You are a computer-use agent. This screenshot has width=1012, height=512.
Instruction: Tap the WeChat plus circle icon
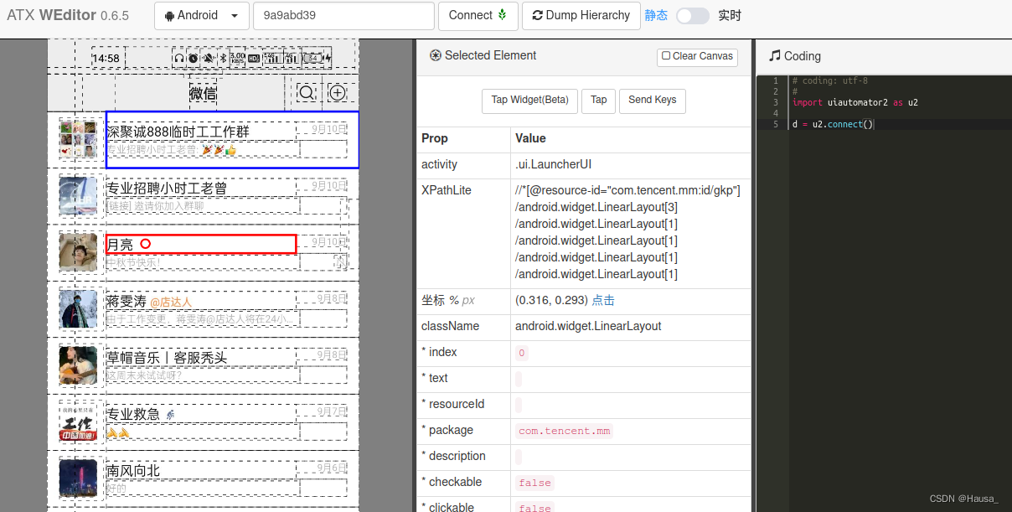337,93
